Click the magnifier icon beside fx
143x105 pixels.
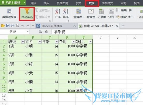point(40,31)
